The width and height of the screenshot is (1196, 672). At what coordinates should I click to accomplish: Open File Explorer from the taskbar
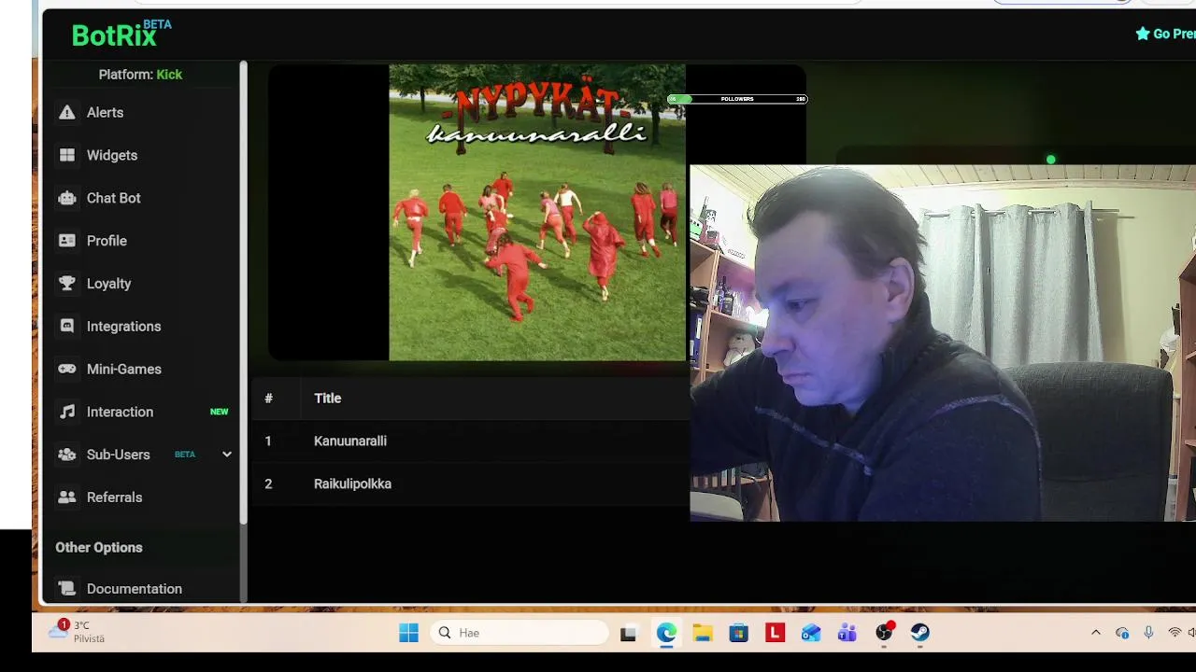(703, 634)
